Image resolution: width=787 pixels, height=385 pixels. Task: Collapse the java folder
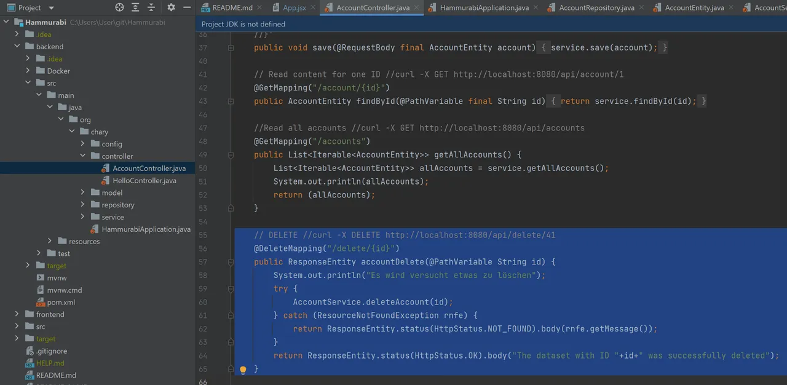coord(50,107)
